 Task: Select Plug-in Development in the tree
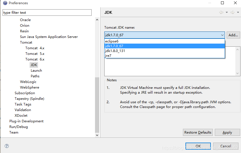(26, 121)
